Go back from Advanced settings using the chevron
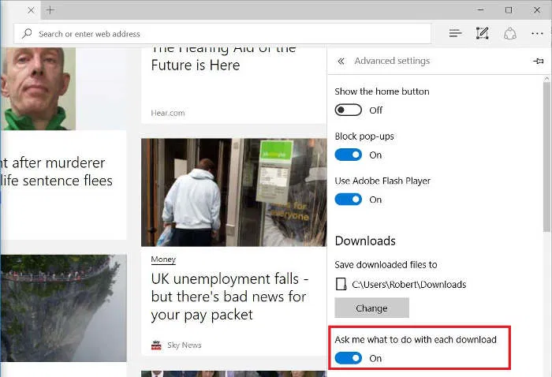 [x=341, y=62]
